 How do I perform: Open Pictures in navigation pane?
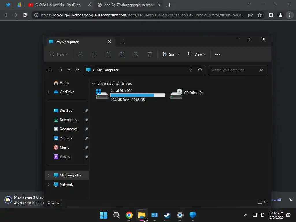point(66,138)
